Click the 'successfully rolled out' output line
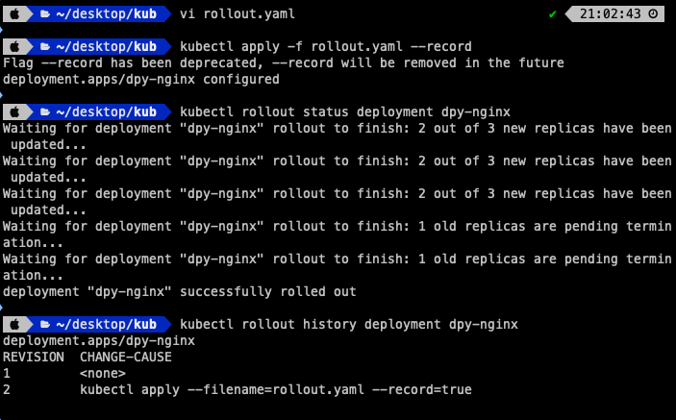 click(180, 291)
